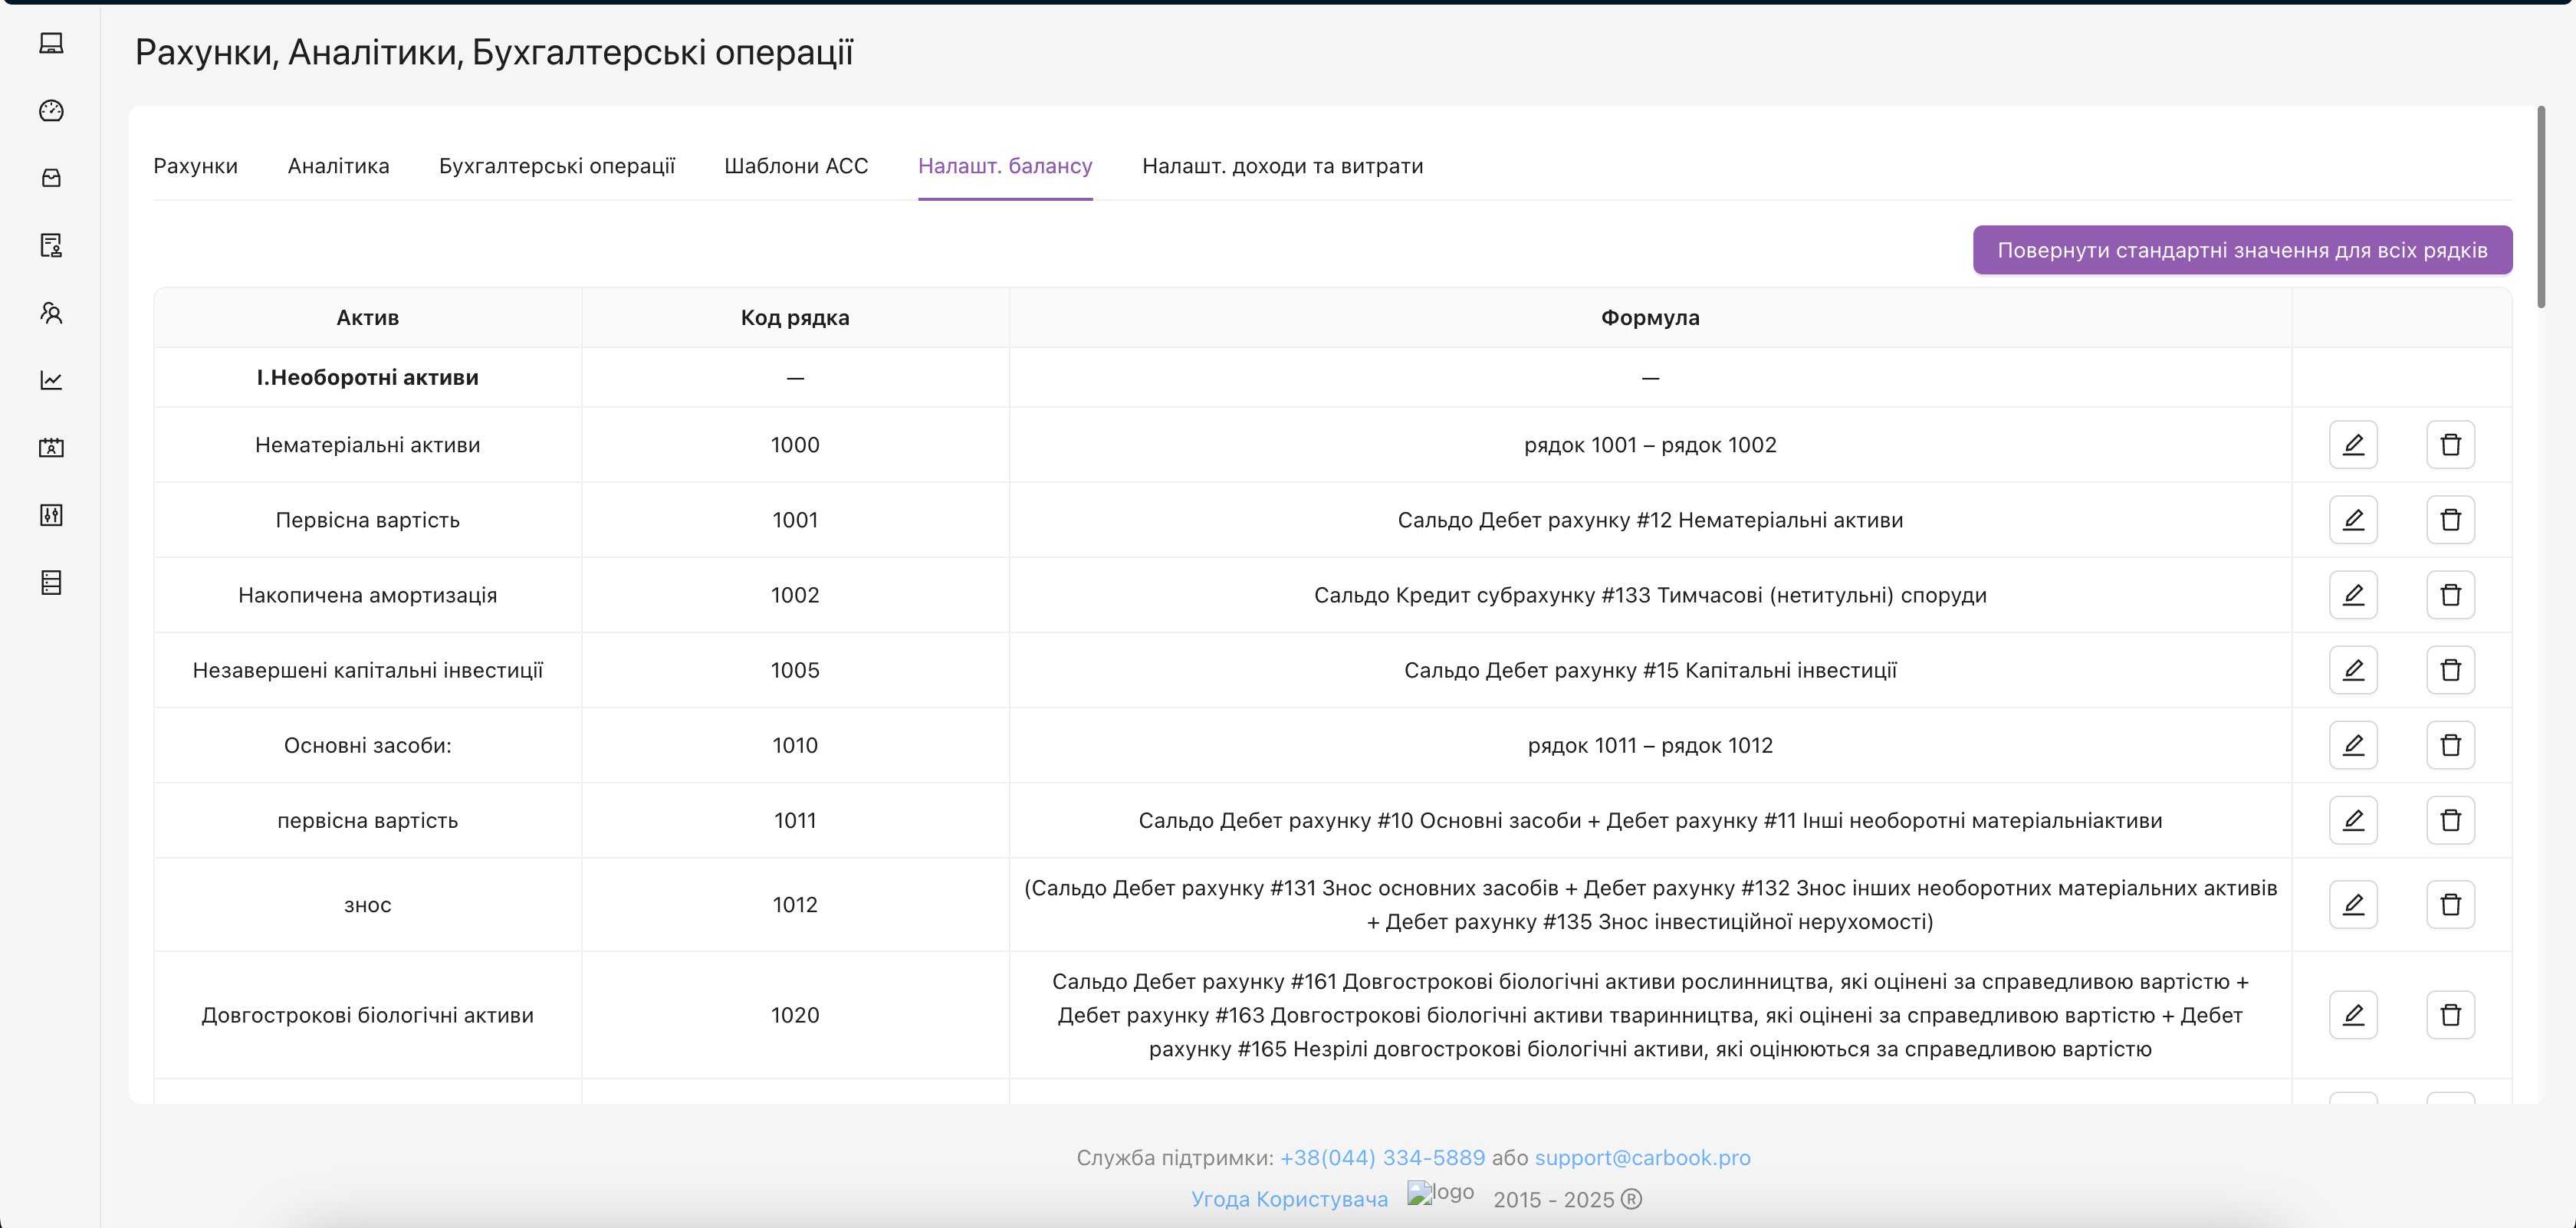This screenshot has width=2576, height=1228.
Task: Select the Шаблони АСС tab
Action: tap(796, 166)
